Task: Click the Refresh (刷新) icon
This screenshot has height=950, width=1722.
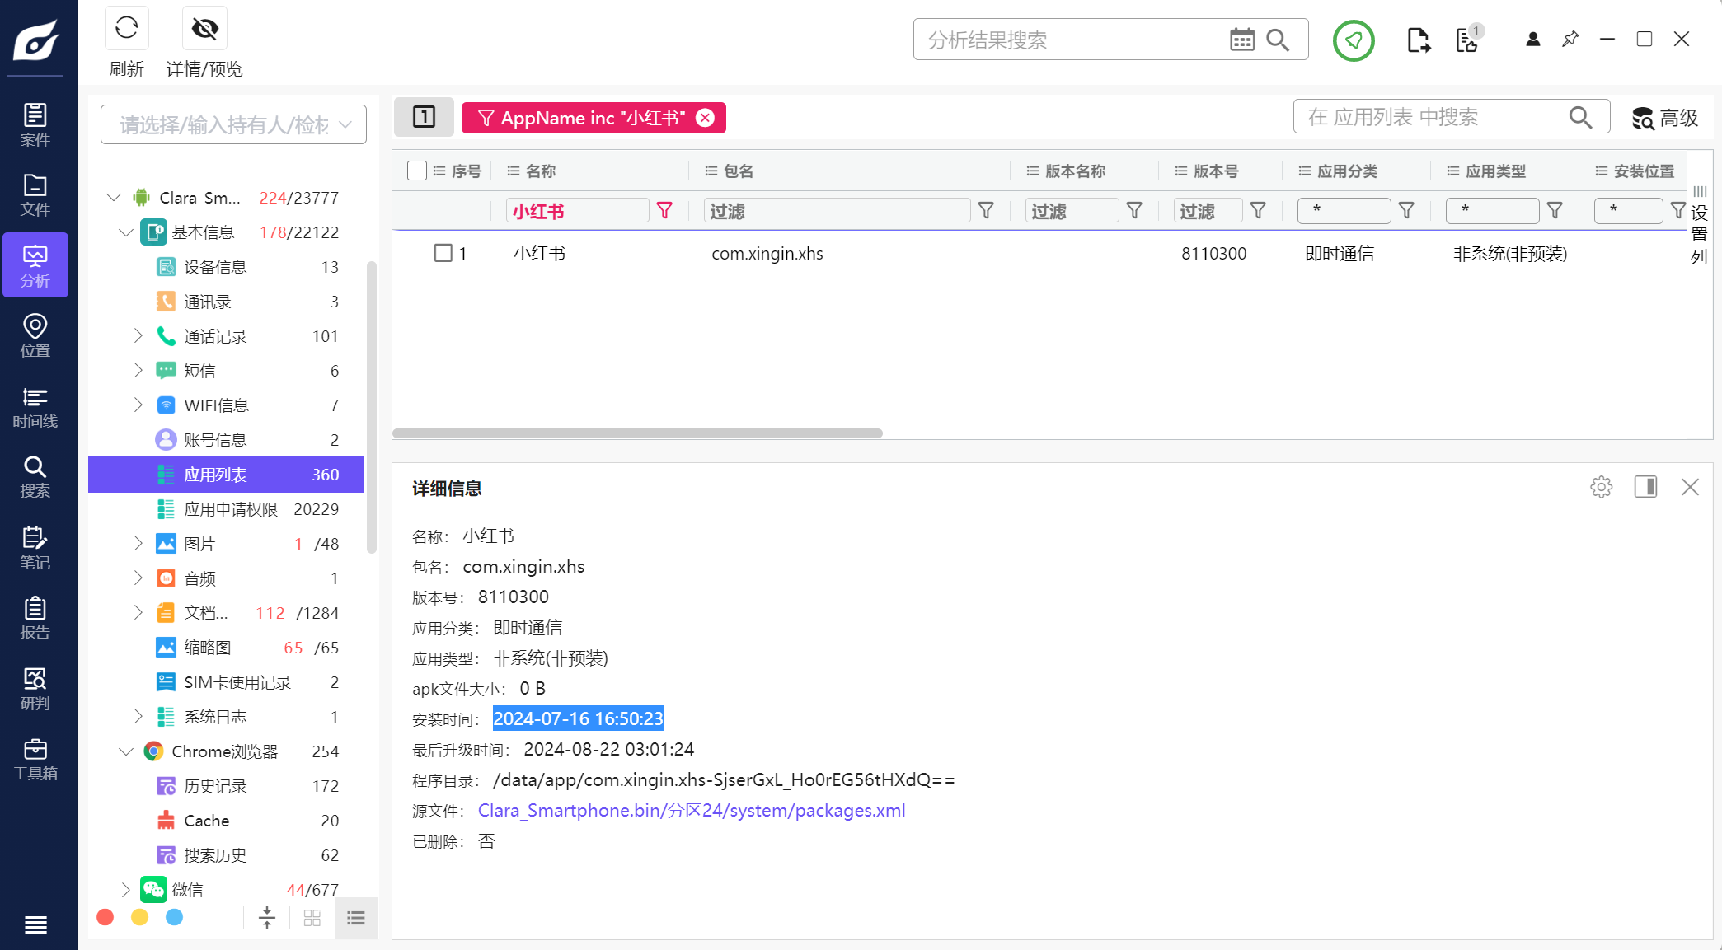Action: click(x=126, y=29)
